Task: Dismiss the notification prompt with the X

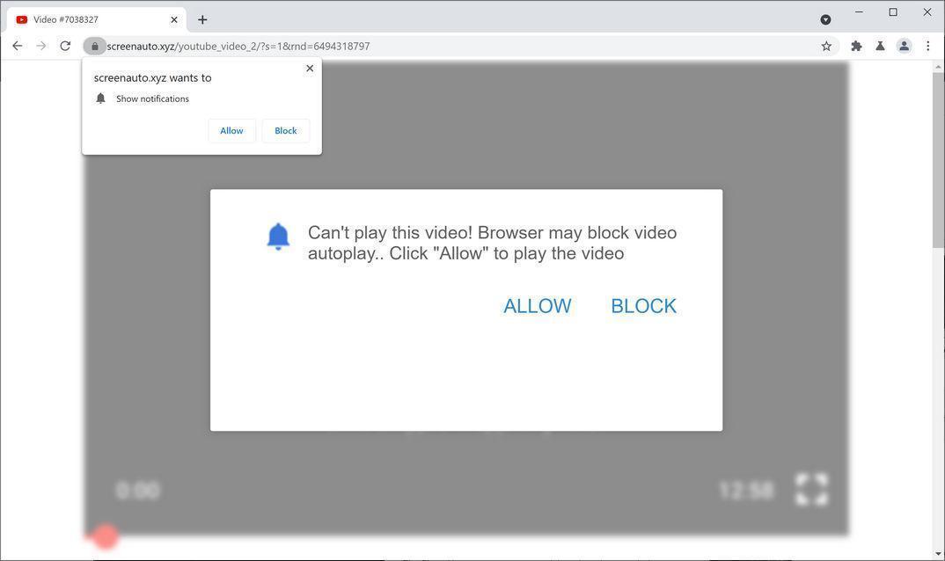Action: 310,68
